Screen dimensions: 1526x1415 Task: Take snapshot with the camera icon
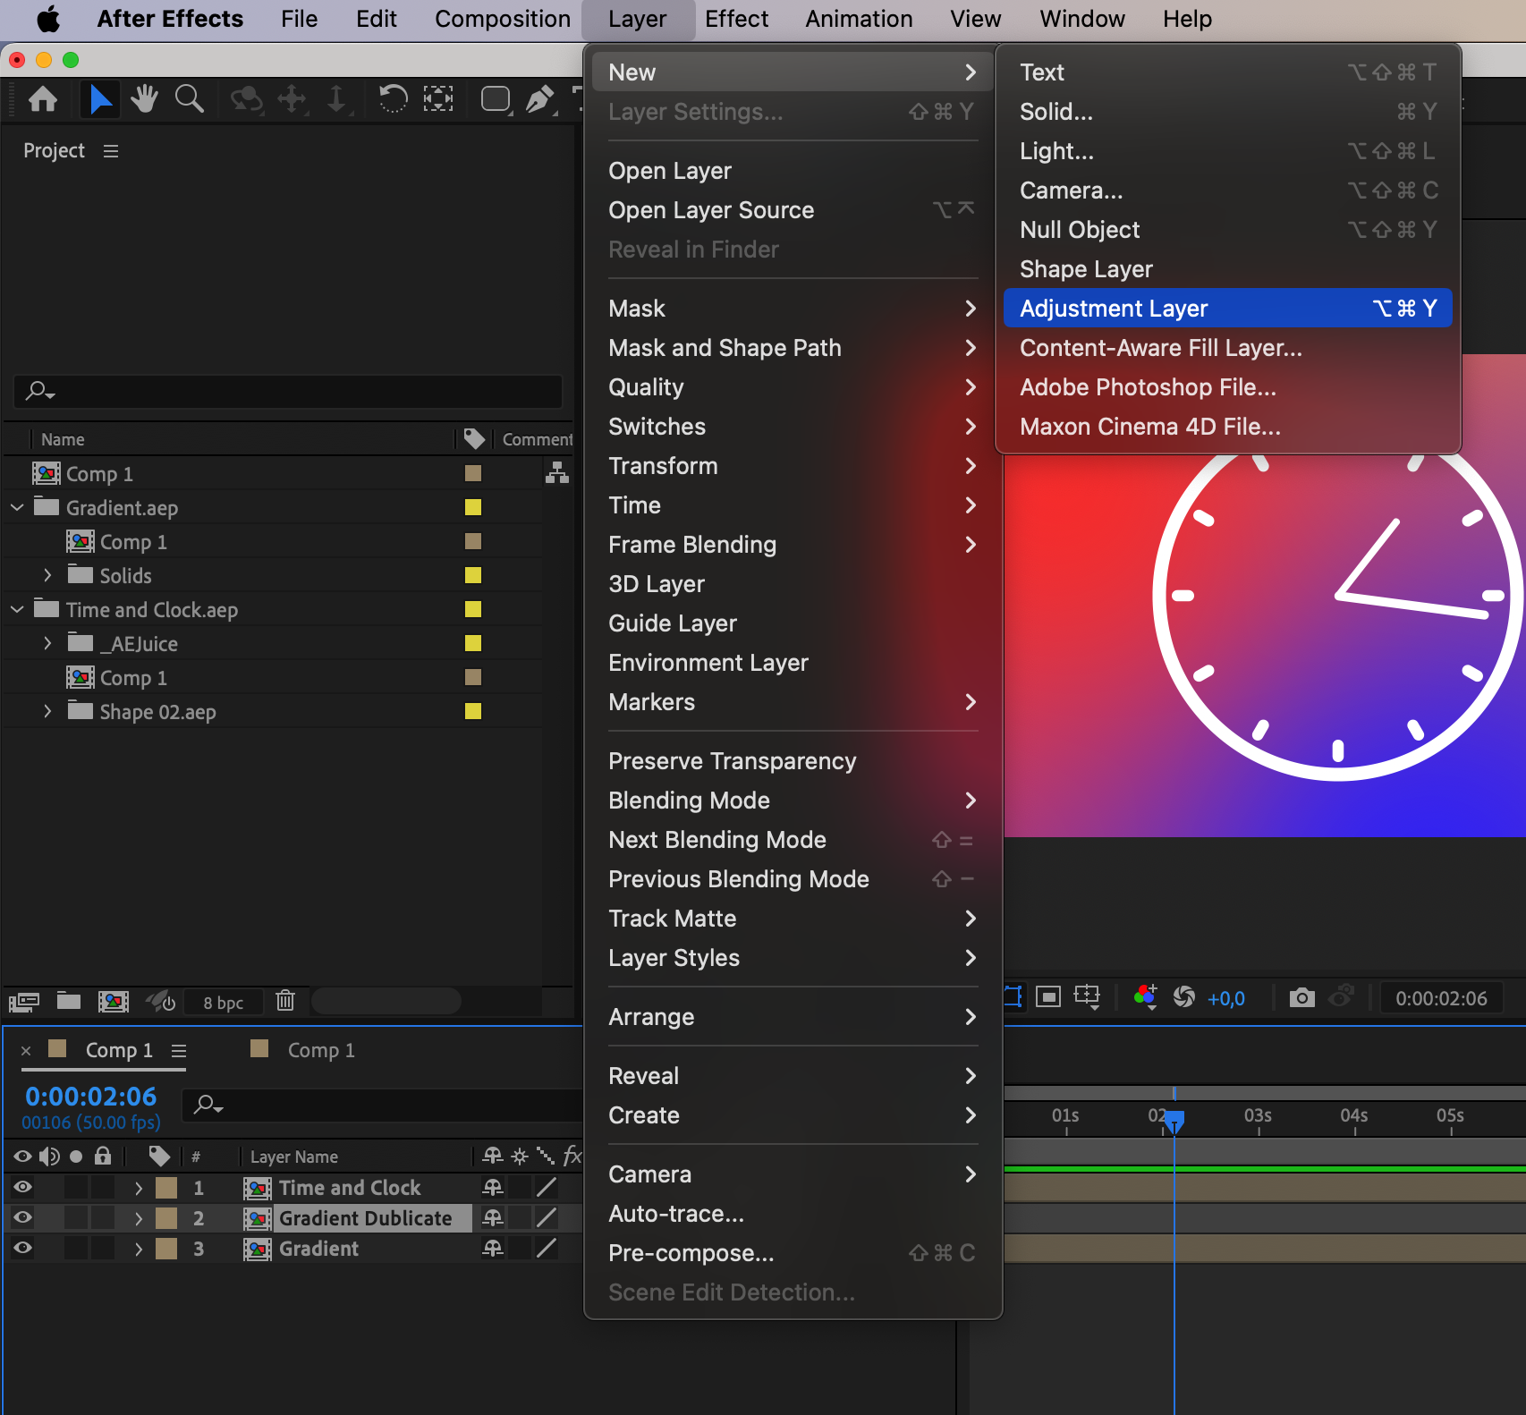1301,997
